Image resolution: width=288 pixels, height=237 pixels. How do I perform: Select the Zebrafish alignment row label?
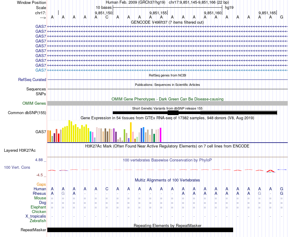(x=38, y=221)
